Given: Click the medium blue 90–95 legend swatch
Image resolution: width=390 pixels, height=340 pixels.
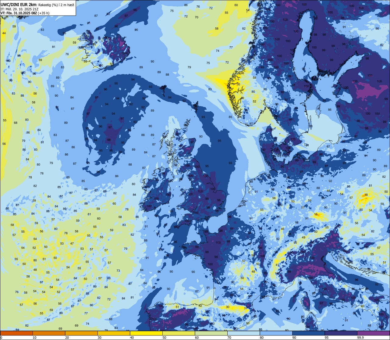Looking at the screenshot, I should 308,333.
